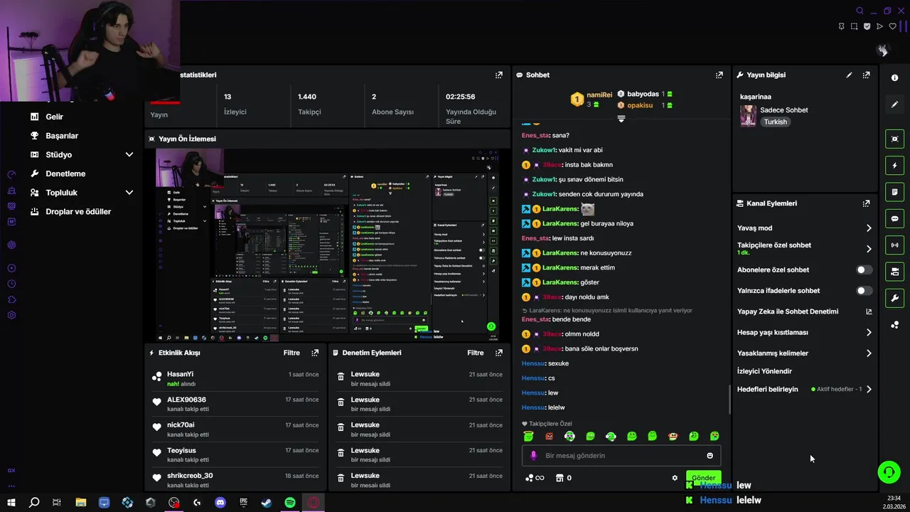Image resolution: width=910 pixels, height=512 pixels.
Task: Open the shop icon showing 0
Action: (x=564, y=478)
